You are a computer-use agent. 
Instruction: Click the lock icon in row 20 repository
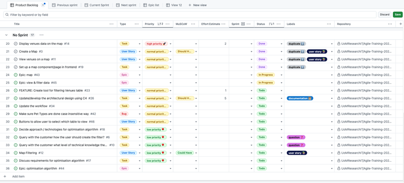[x=339, y=44]
